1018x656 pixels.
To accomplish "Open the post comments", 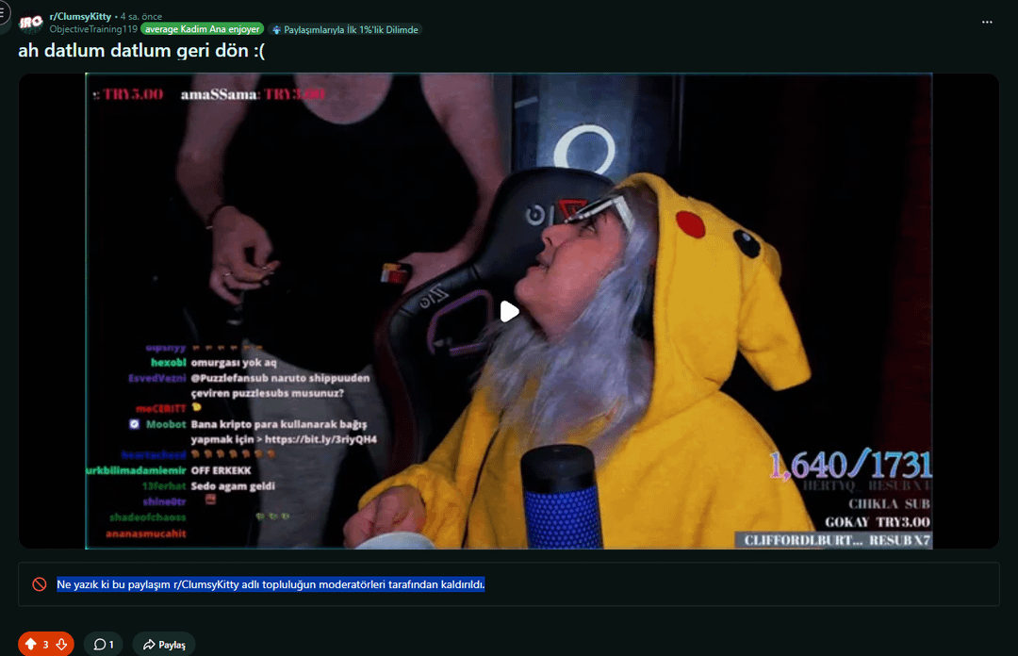I will [104, 645].
